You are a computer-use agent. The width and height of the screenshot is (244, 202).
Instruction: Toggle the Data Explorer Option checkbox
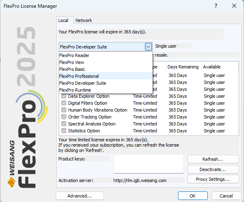64,96
